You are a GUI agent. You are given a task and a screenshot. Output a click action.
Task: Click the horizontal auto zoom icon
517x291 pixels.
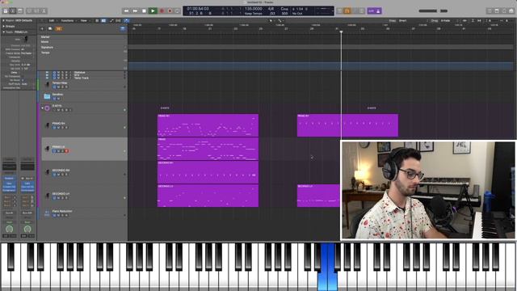click(479, 20)
